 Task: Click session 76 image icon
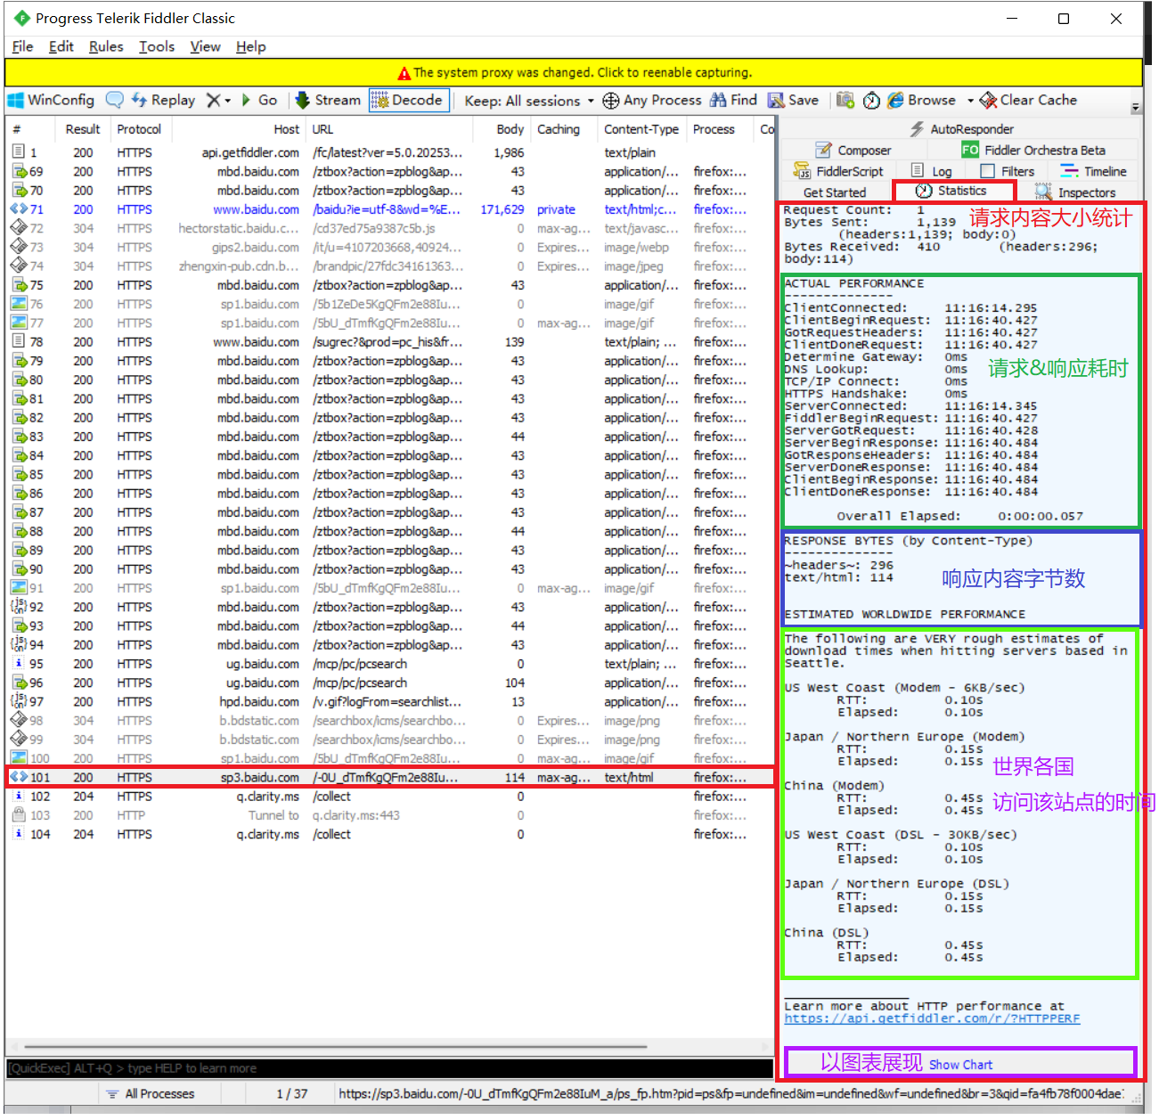coord(19,304)
